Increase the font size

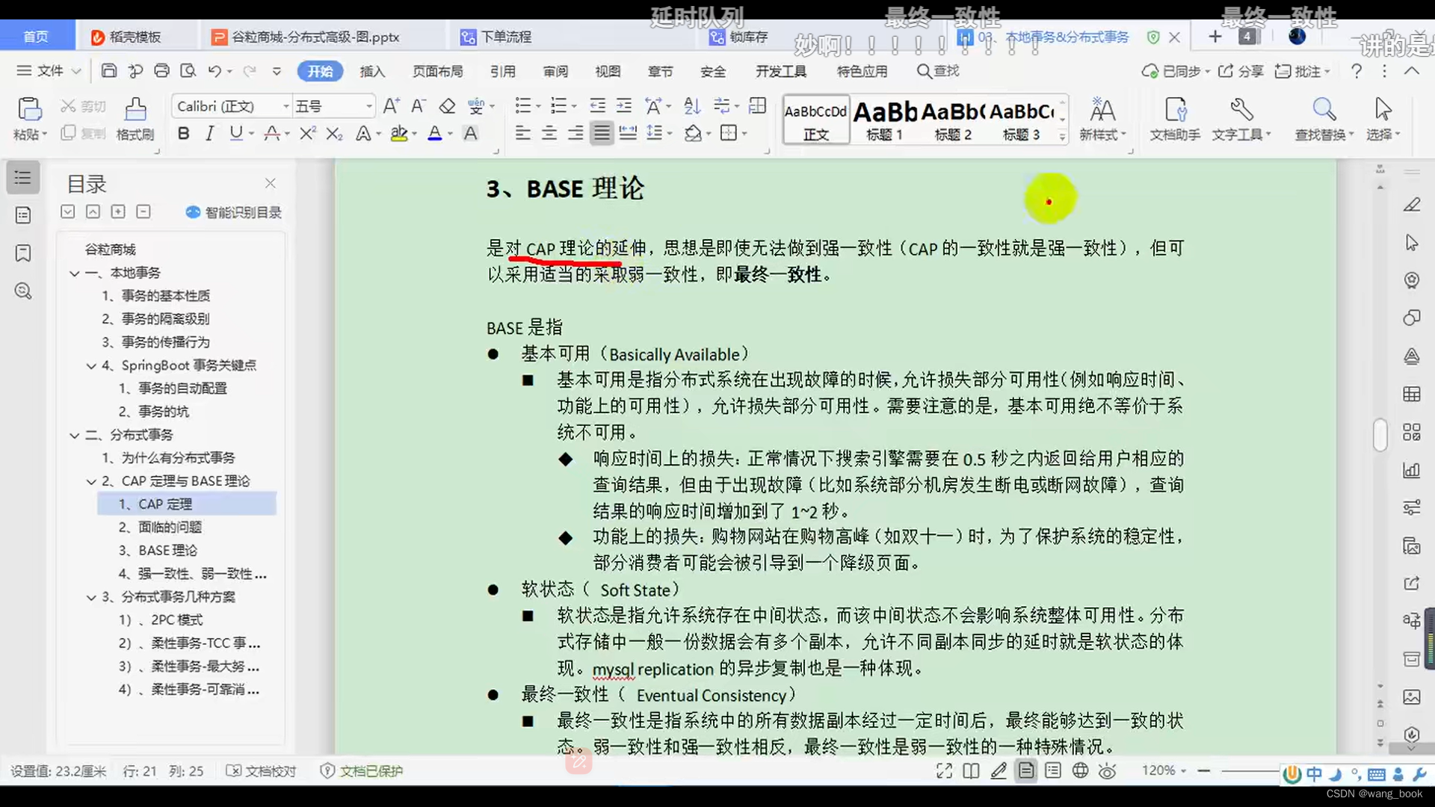391,106
